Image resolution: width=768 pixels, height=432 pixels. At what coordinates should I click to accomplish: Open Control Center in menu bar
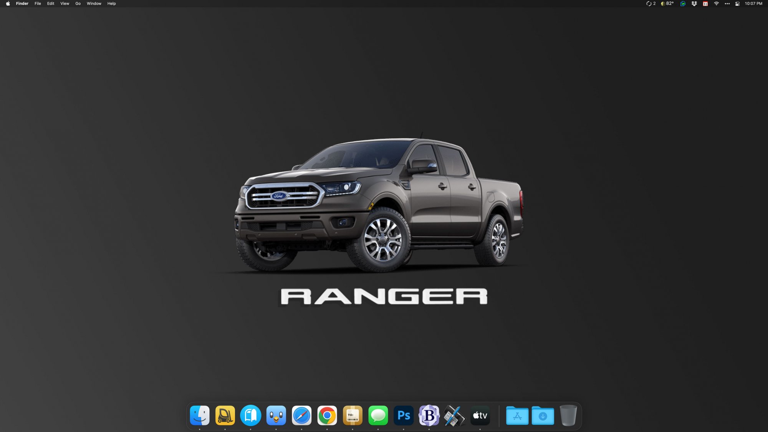click(x=738, y=3)
